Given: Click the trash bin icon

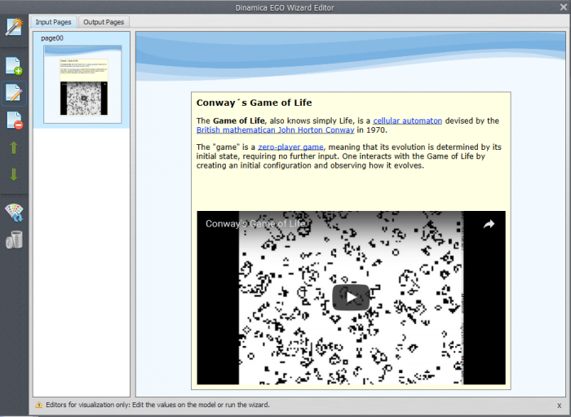Looking at the screenshot, I should [x=14, y=239].
